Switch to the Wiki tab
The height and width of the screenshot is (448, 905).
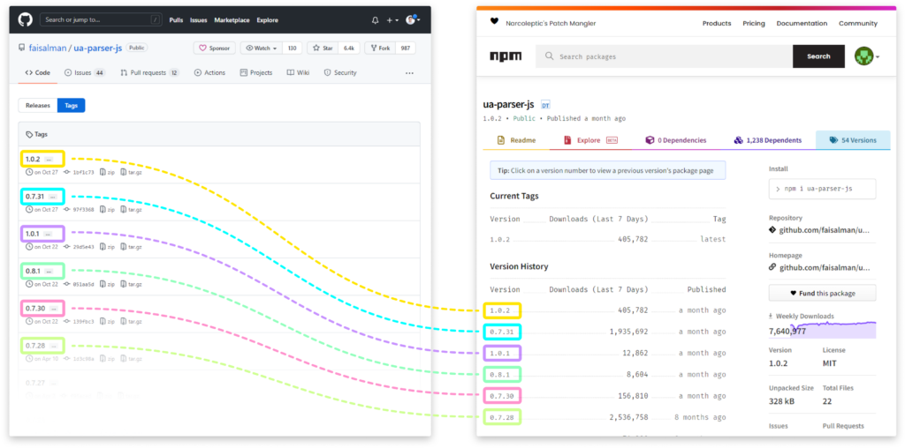299,73
